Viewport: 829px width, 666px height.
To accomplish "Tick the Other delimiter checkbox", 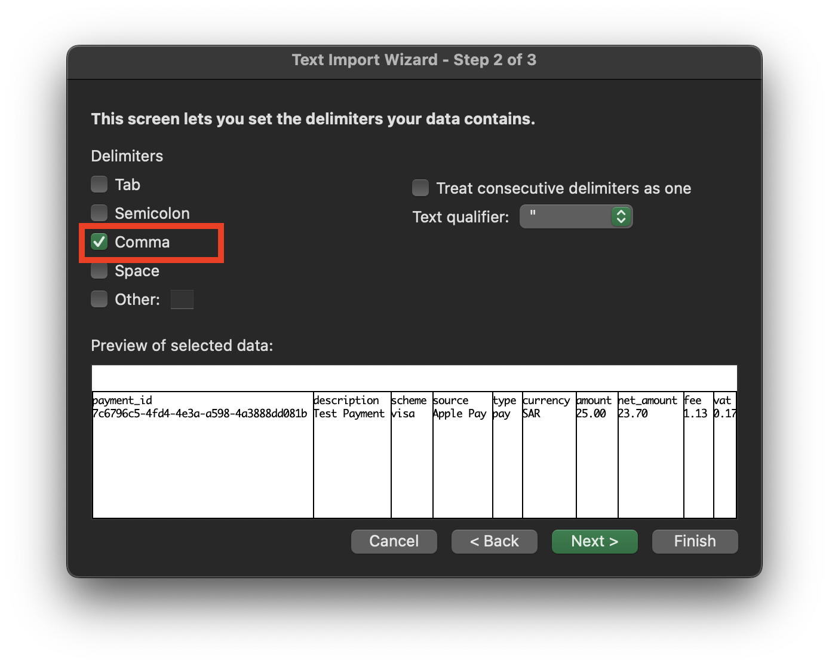I will pyautogui.click(x=99, y=299).
